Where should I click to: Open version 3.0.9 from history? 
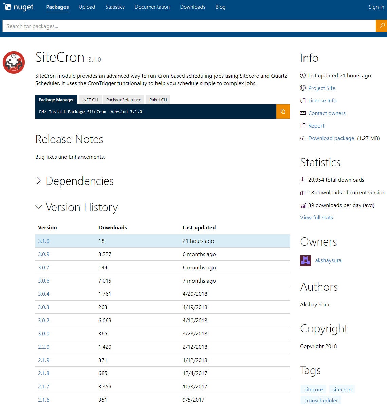point(43,254)
